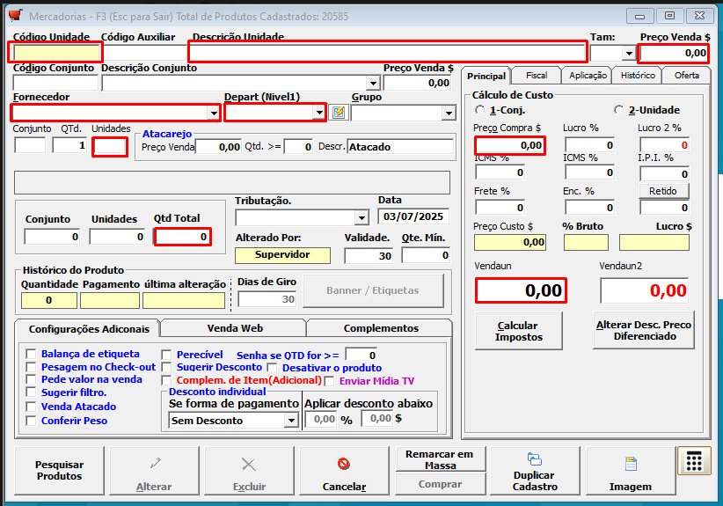Click the Imagem button icon
Image resolution: width=723 pixels, height=506 pixels.
click(630, 464)
